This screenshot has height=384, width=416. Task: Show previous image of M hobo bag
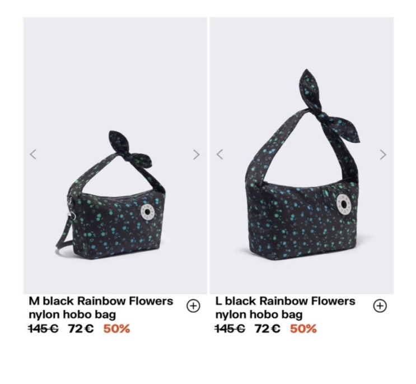(33, 154)
